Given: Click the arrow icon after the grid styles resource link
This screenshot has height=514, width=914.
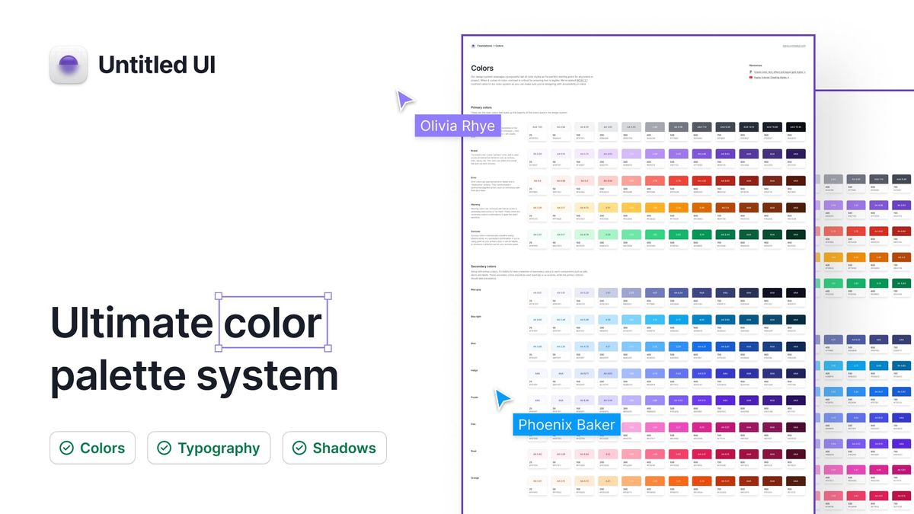Looking at the screenshot, I should click(805, 72).
